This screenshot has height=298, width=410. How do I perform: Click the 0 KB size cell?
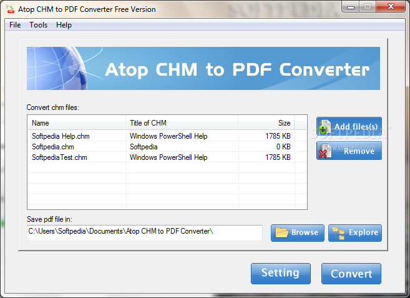283,147
